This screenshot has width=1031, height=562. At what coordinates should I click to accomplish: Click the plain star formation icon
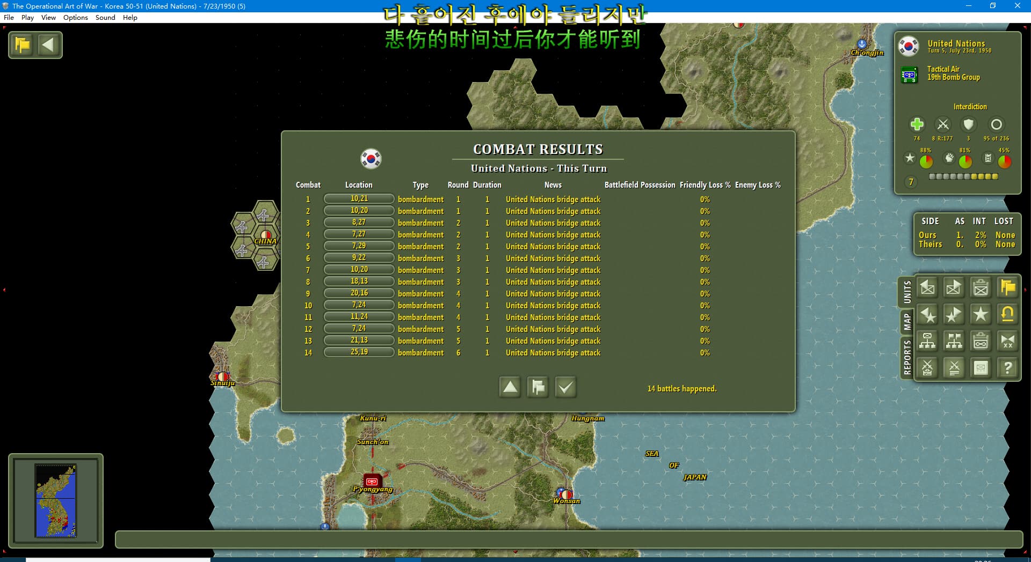(x=981, y=314)
